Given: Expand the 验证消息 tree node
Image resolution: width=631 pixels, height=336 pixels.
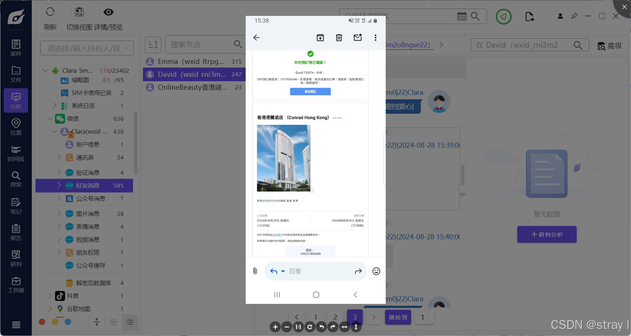Looking at the screenshot, I should [59, 172].
